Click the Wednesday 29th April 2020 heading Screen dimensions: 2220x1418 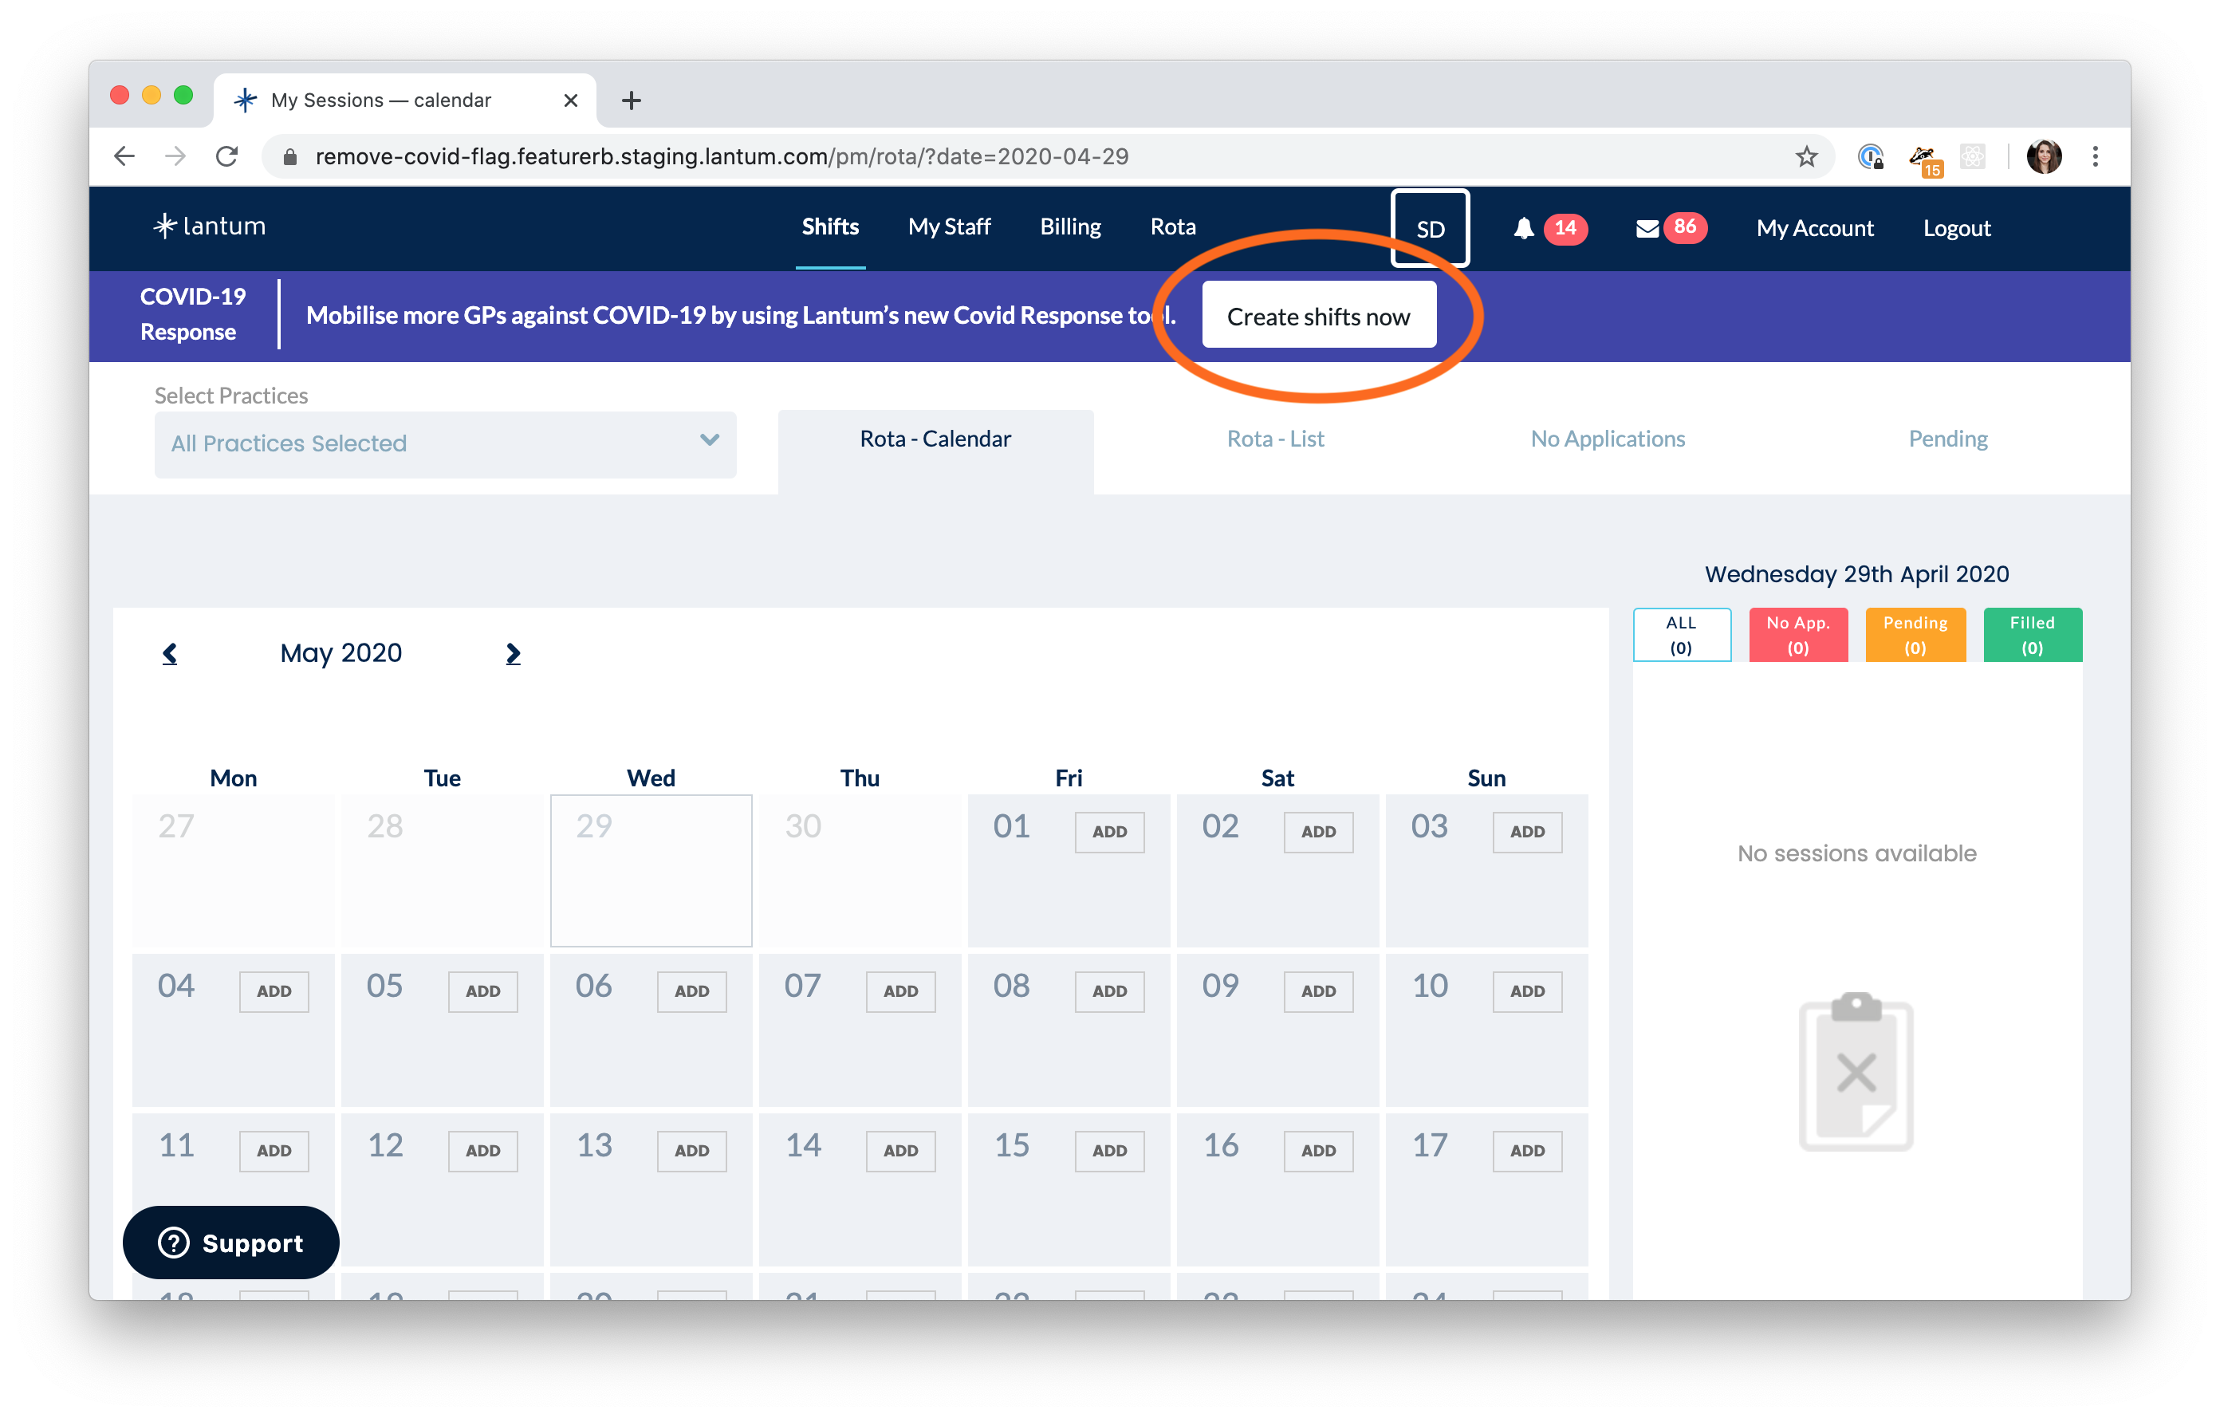coord(1856,574)
